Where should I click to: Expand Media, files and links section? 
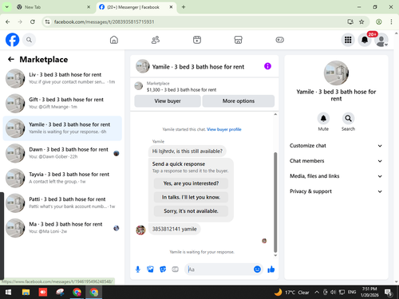[336, 176]
